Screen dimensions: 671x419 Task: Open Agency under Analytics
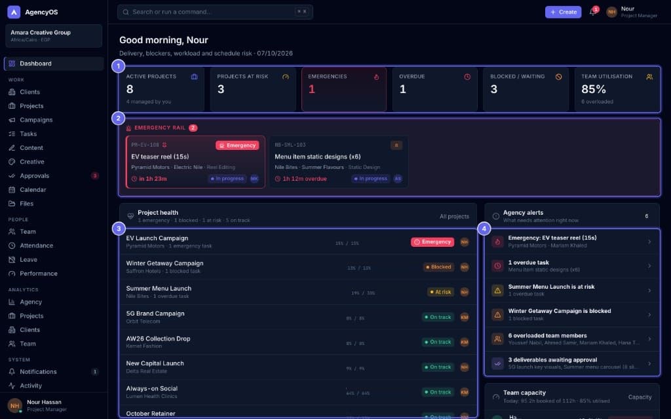(x=54, y=302)
